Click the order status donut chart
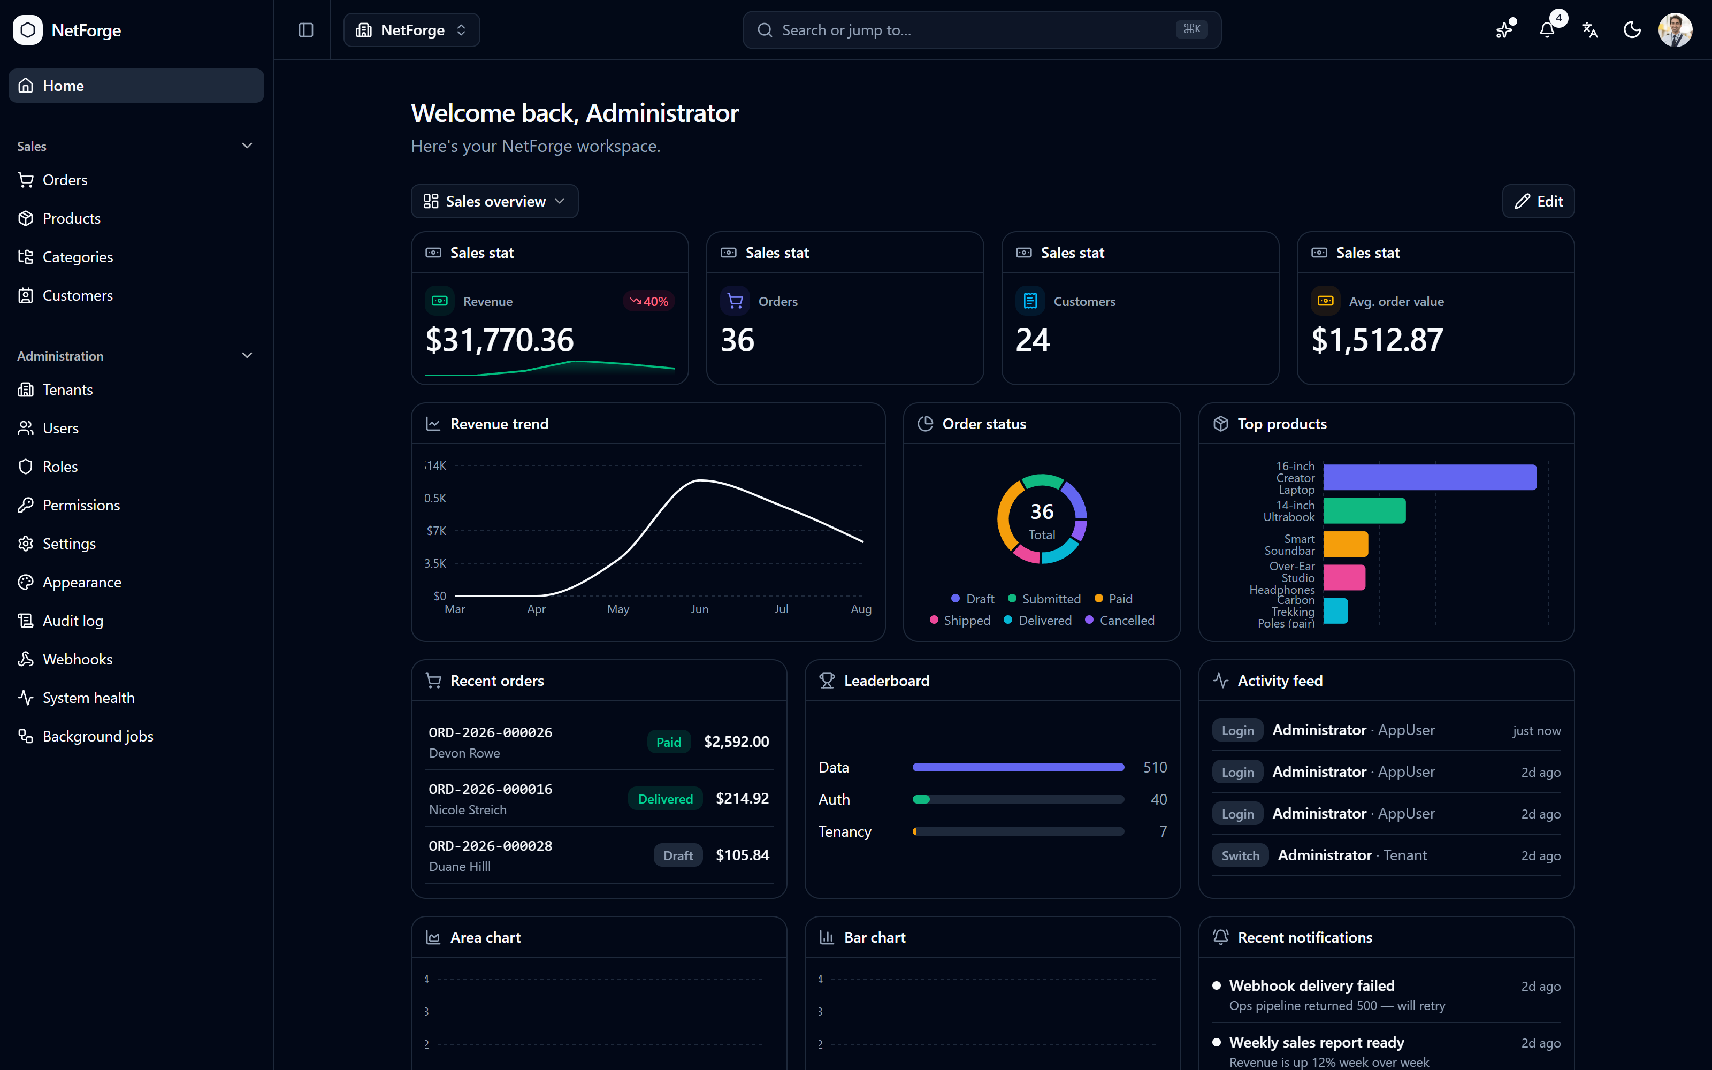Image resolution: width=1712 pixels, height=1070 pixels. [x=1041, y=519]
